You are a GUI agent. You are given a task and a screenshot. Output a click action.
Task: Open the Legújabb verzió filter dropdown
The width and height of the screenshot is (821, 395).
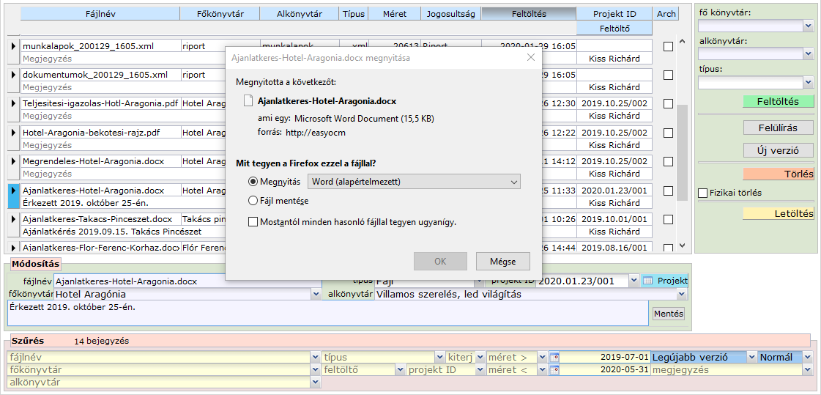[751, 358]
